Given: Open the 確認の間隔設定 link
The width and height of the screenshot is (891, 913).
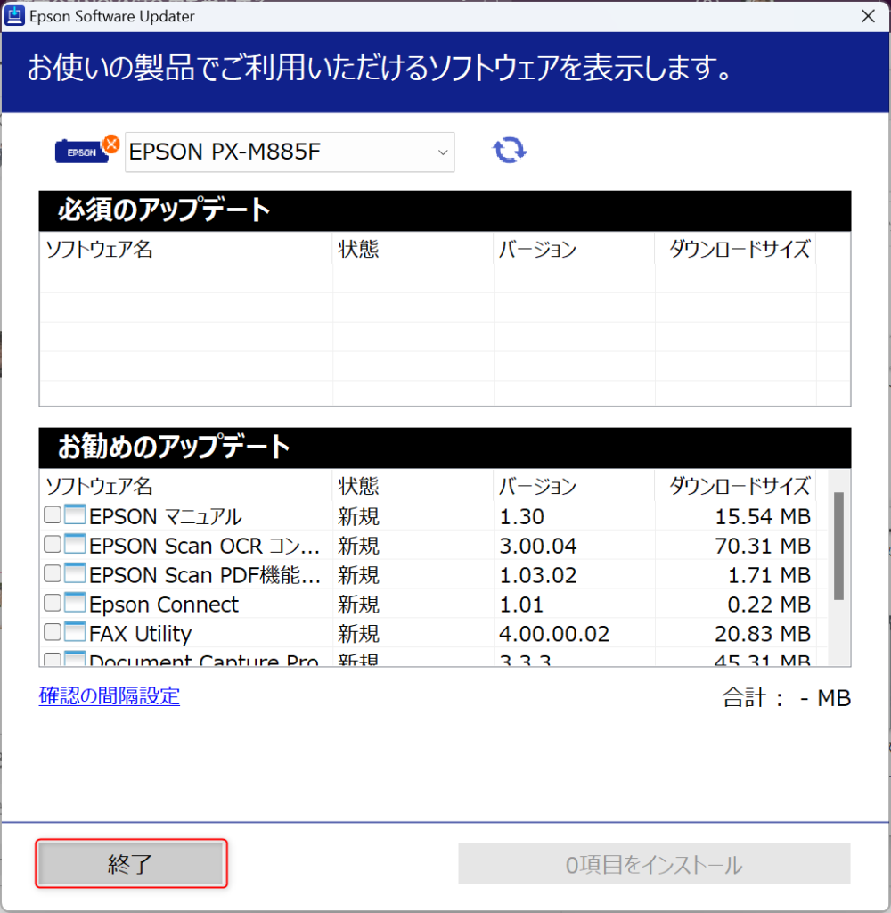Looking at the screenshot, I should point(110,695).
